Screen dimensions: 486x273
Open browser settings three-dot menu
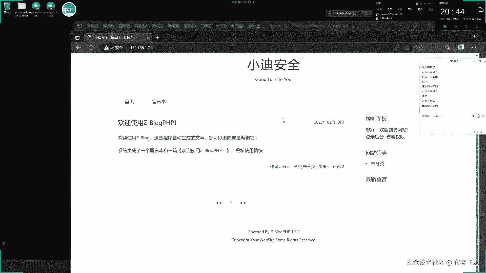(474, 48)
